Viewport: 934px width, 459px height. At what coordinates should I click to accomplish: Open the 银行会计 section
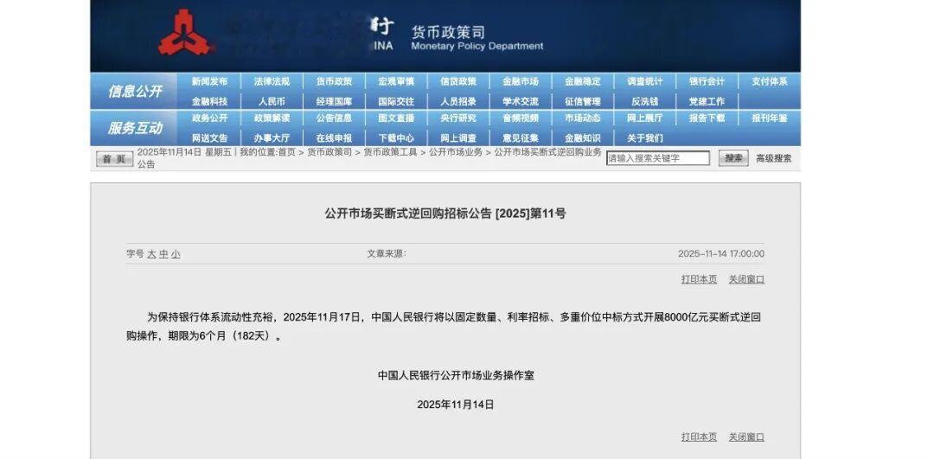coord(707,81)
